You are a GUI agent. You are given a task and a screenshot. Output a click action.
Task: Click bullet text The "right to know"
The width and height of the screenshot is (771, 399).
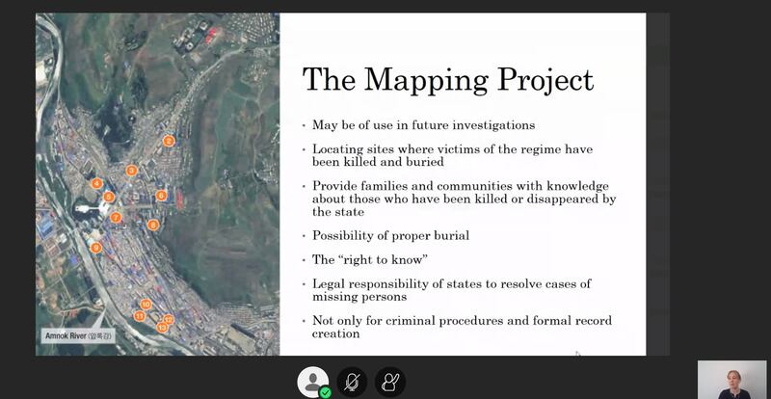tap(370, 260)
